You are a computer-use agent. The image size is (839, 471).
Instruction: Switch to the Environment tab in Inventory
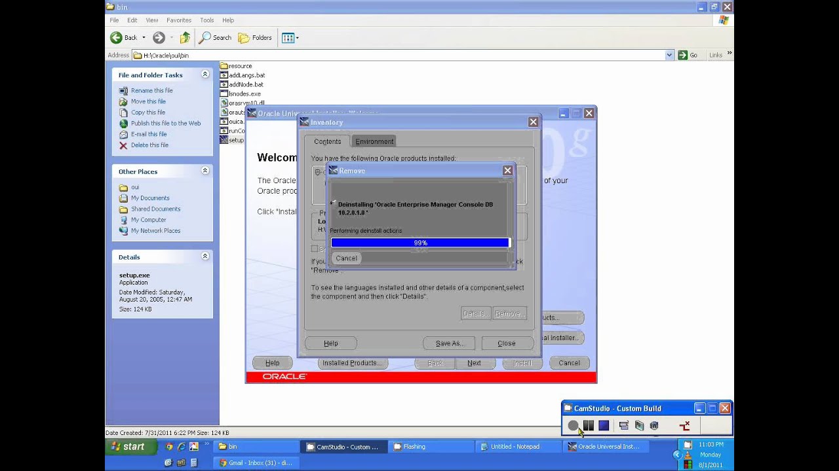pyautogui.click(x=374, y=141)
